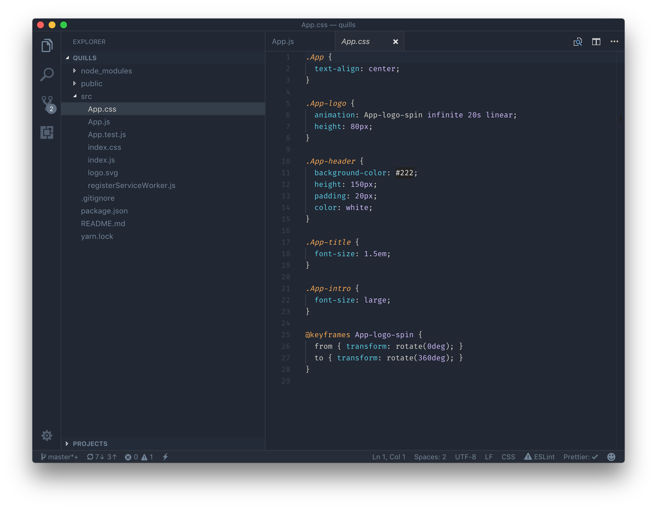This screenshot has width=657, height=509.
Task: Open the Explorer files icon in activity bar
Action: point(47,45)
